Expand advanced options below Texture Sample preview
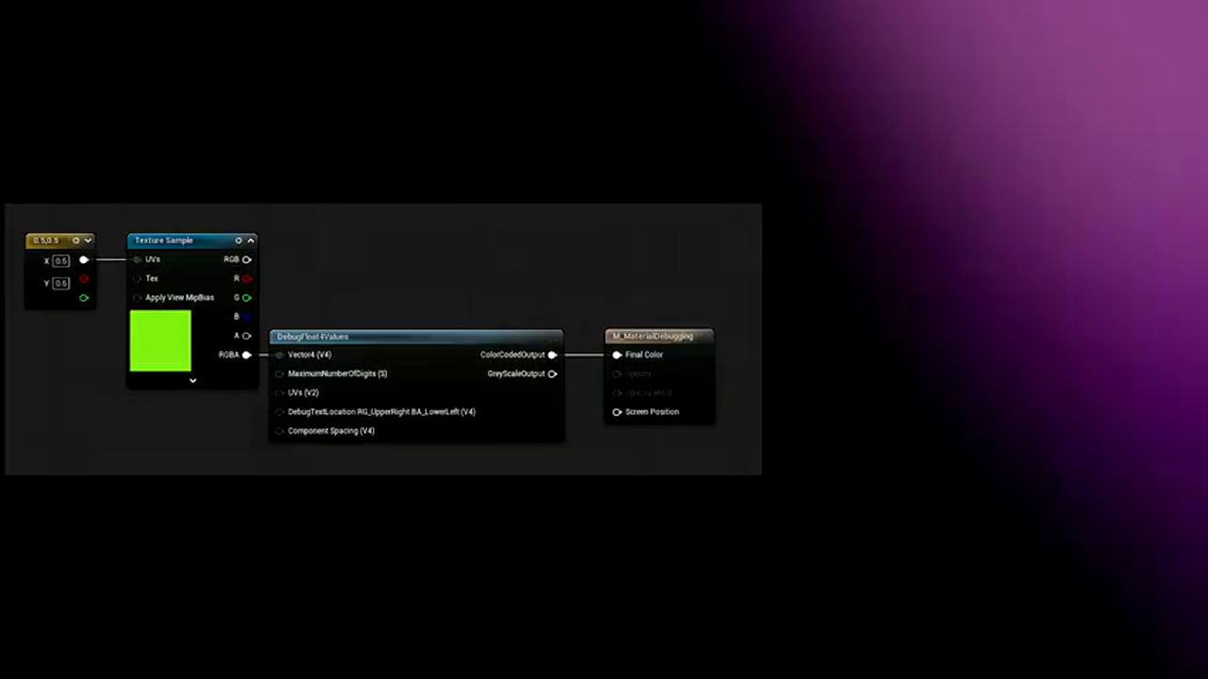The width and height of the screenshot is (1208, 679). pos(193,380)
